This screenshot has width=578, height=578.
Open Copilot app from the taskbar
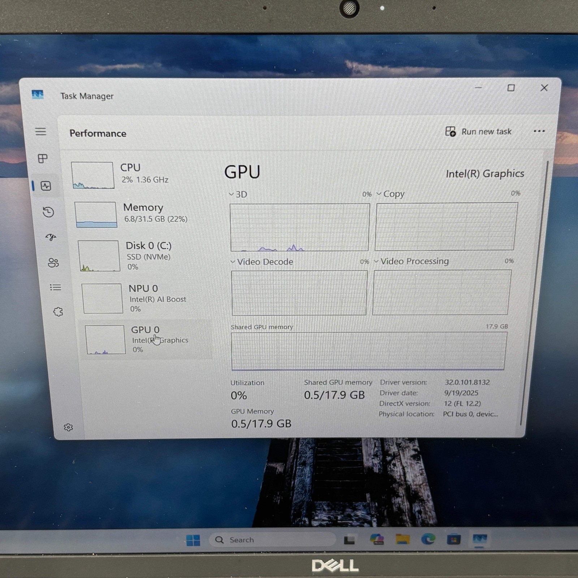coord(377,539)
